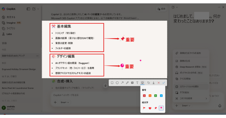Screen dimensions: 226x118
Task: Select 画像またはファイルを追加 menu item
Action: click(191, 53)
